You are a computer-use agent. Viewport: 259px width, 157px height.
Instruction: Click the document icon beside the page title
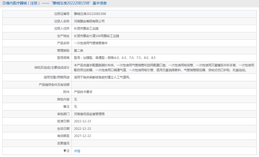click(x=4, y=3)
